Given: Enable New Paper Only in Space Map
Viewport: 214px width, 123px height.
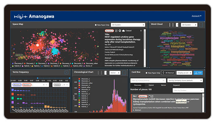Looking at the screenshot, I should tap(96, 25).
